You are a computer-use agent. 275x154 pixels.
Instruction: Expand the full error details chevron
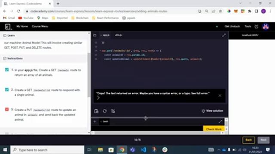coord(98,98)
